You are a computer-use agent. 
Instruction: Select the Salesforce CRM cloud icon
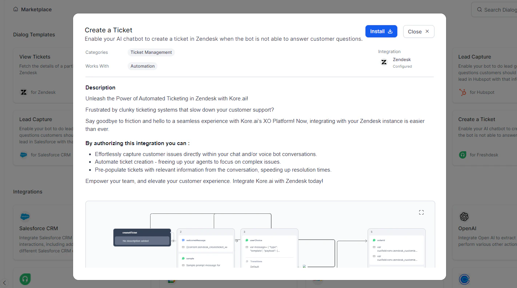point(24,216)
